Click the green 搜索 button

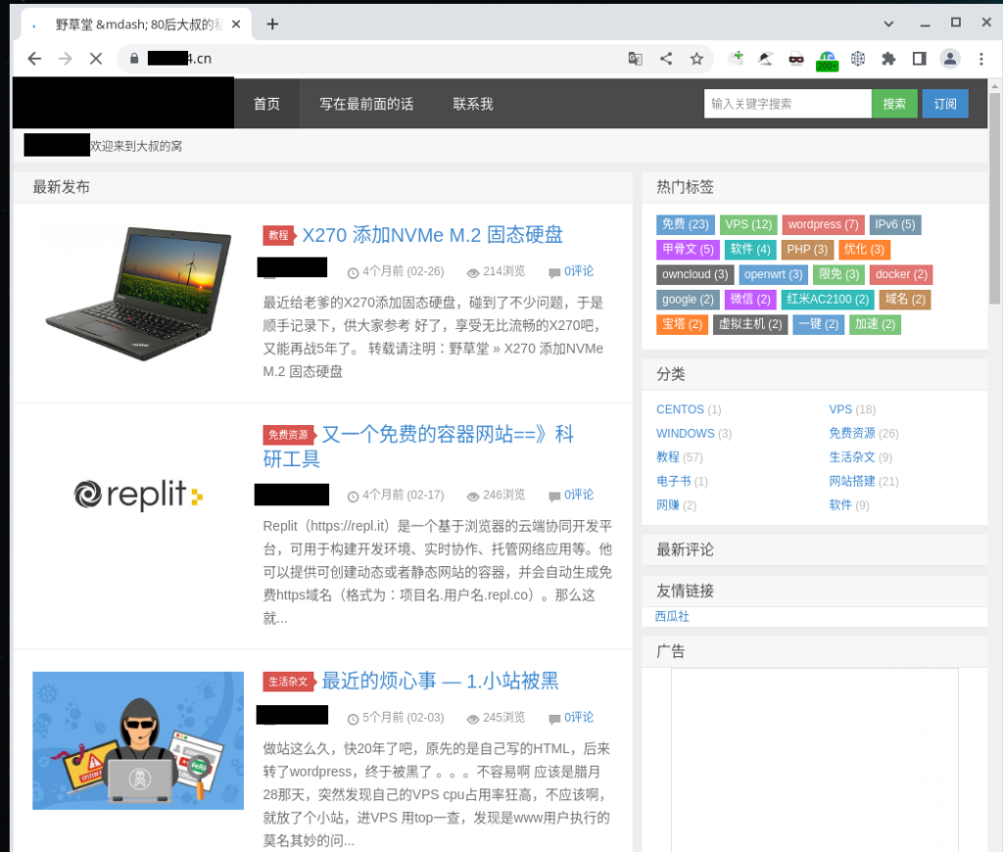893,104
